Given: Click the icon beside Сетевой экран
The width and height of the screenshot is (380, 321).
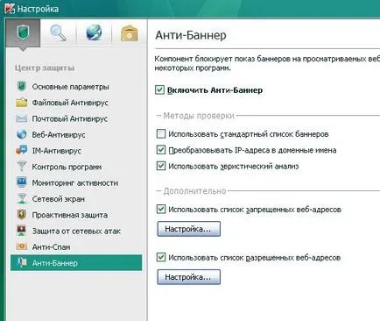Looking at the screenshot, I should tap(22, 198).
